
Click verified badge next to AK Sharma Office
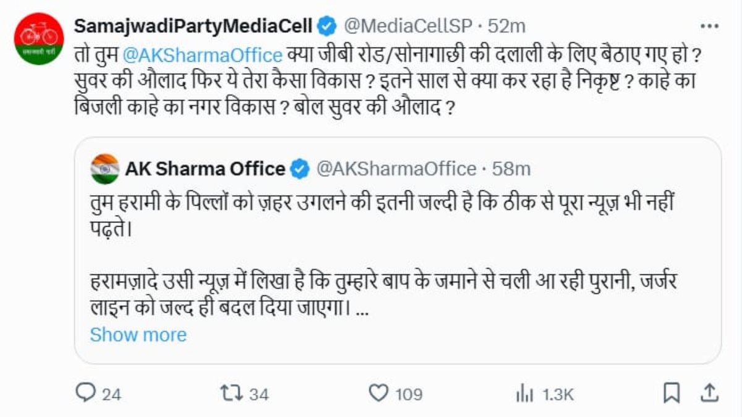[x=300, y=169]
